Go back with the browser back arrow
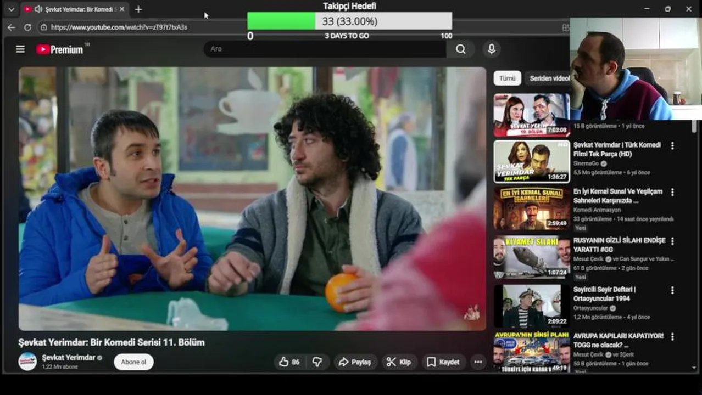The height and width of the screenshot is (395, 702). click(x=12, y=27)
